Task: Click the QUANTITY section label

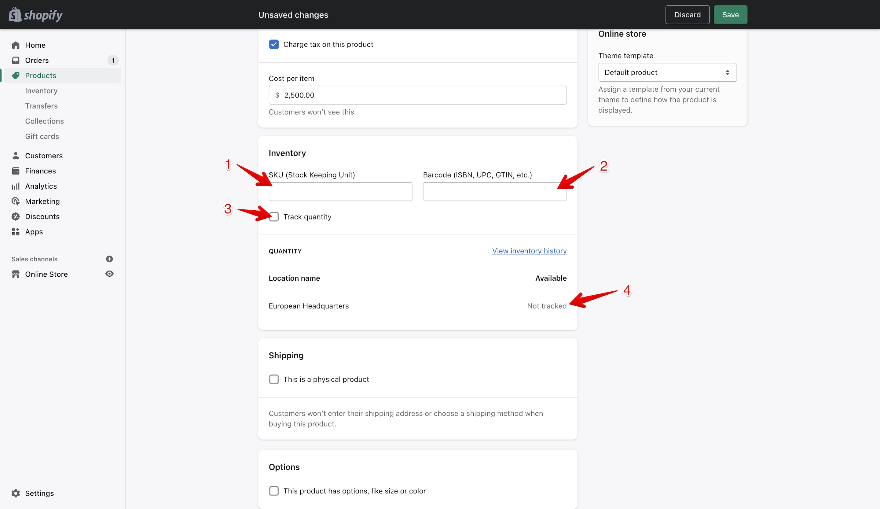Action: click(285, 251)
